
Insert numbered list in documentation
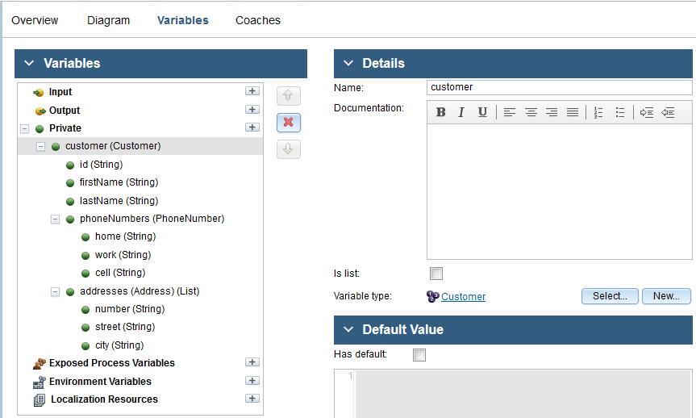pyautogui.click(x=598, y=112)
